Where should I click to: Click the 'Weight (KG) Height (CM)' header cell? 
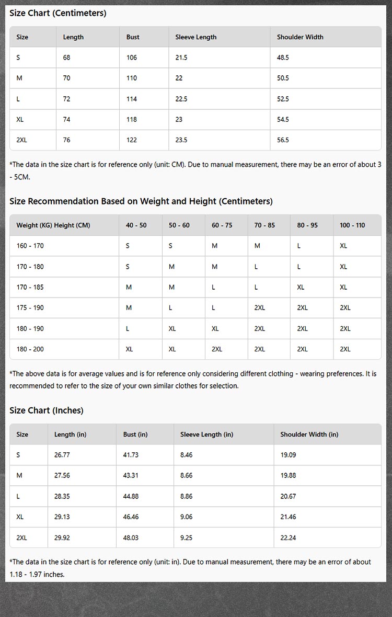tap(53, 225)
